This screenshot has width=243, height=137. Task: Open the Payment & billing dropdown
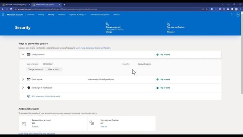[77, 14]
